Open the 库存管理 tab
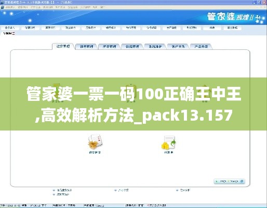This screenshot has width=267, height=208. 110,46
